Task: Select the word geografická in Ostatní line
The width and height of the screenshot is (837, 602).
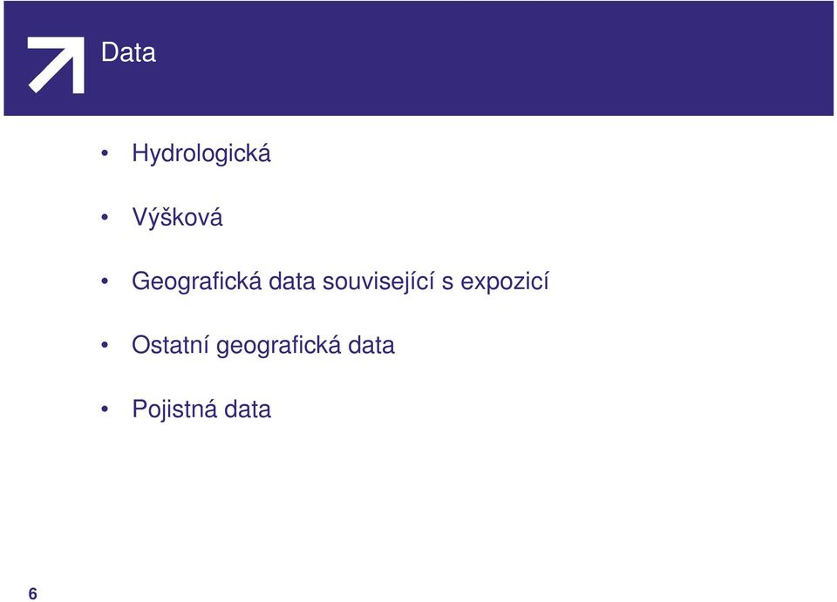Action: click(278, 346)
